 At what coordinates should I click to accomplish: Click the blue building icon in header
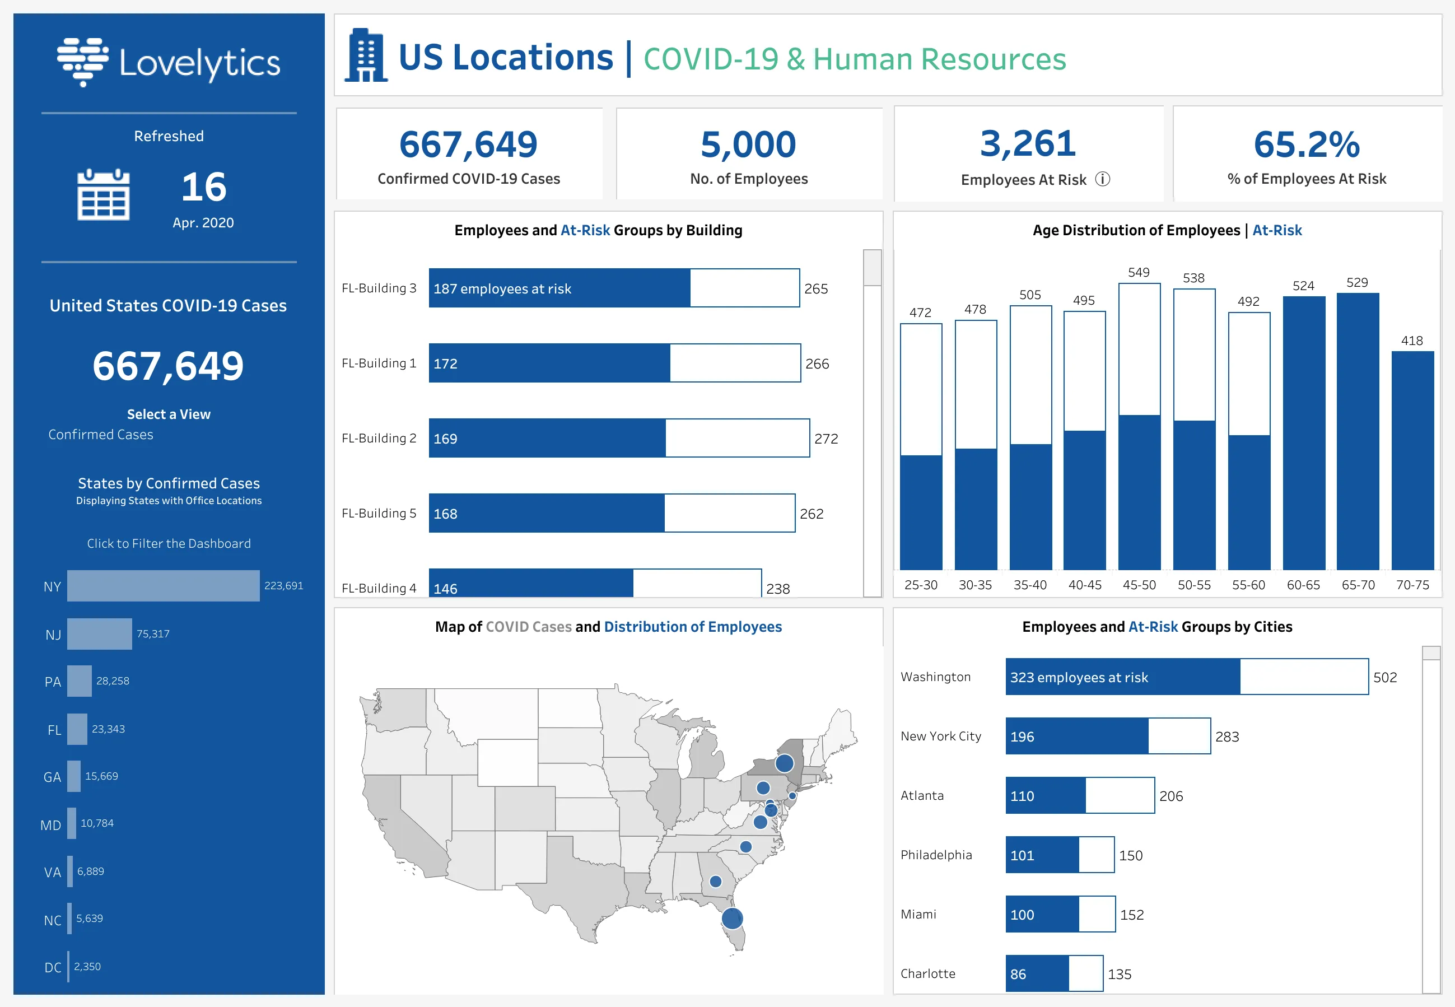[367, 55]
